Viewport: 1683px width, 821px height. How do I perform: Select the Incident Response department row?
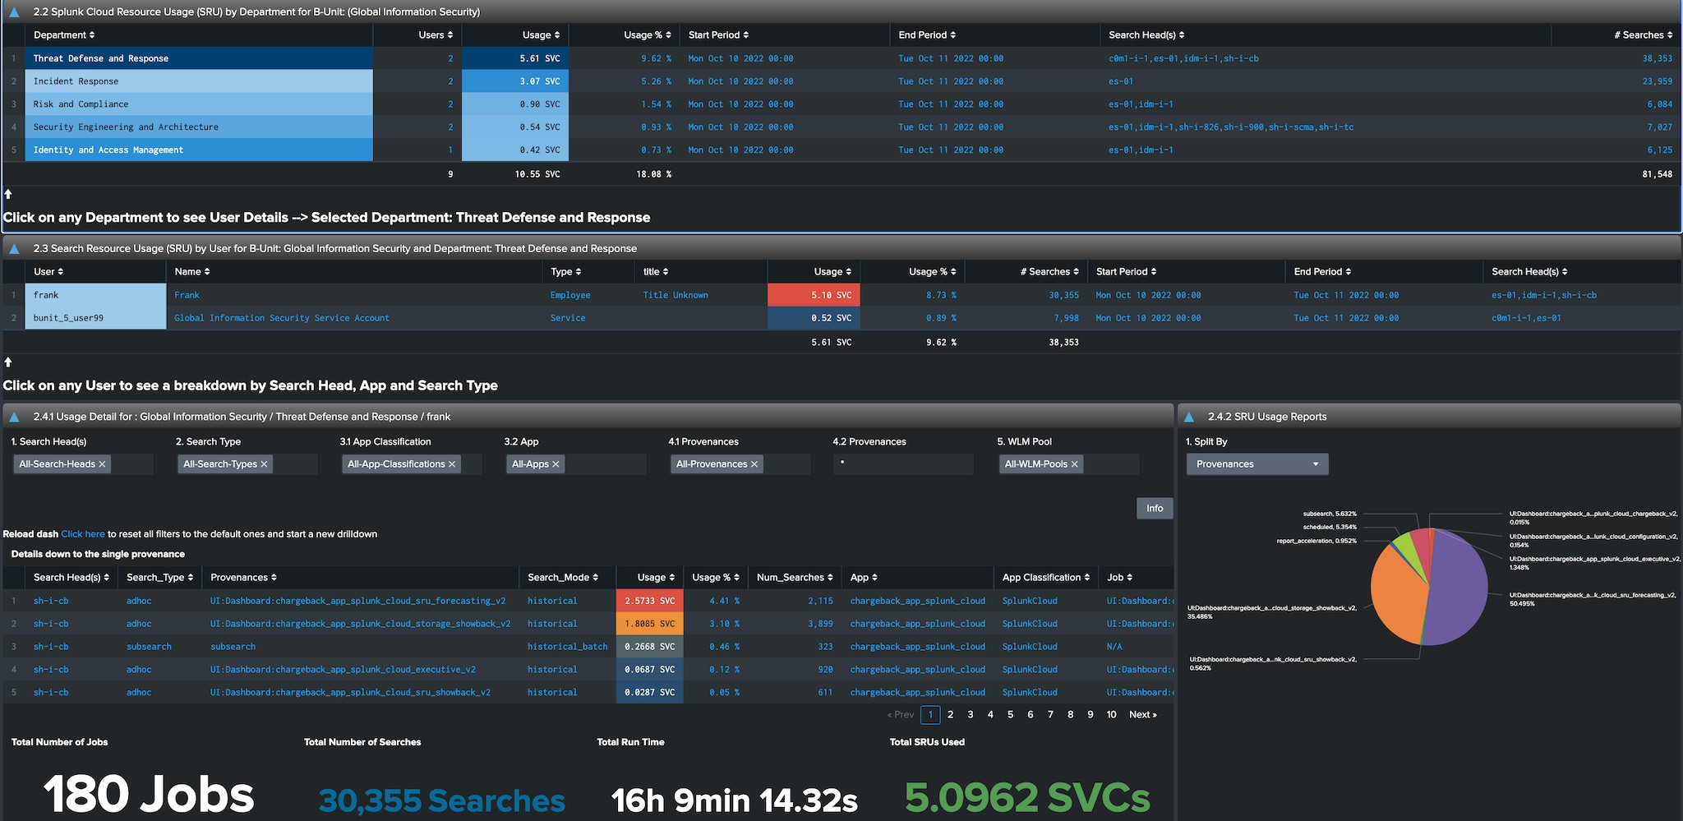[199, 81]
